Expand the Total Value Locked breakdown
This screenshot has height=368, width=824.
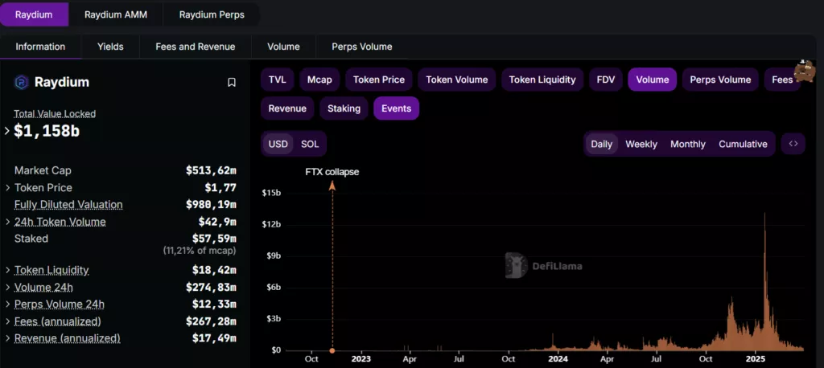pyautogui.click(x=6, y=131)
